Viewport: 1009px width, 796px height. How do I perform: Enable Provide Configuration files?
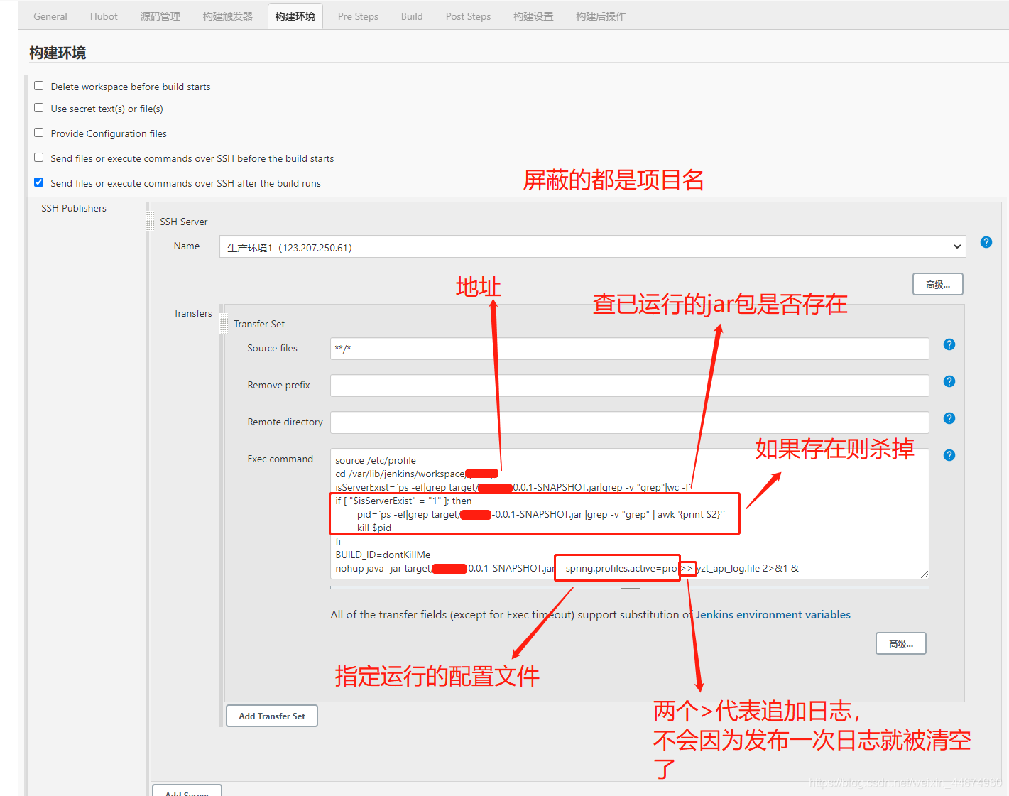[38, 132]
